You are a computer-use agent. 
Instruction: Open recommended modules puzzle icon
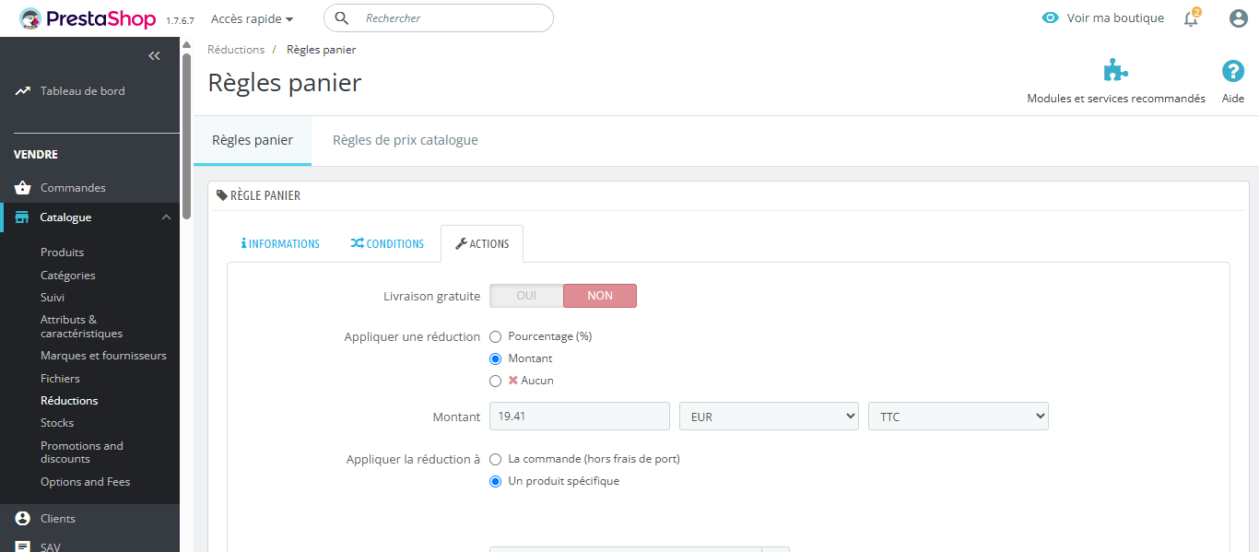[x=1115, y=72]
